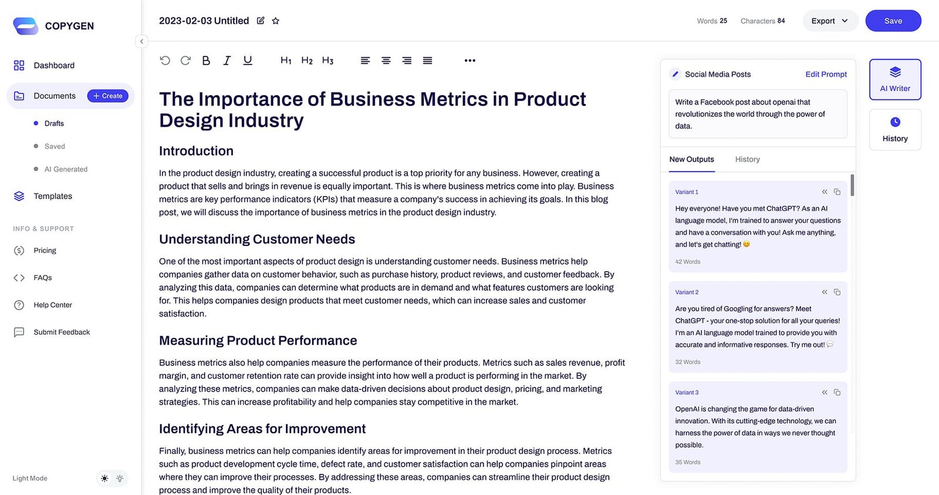
Task: Toggle underline formatting
Action: tap(248, 60)
